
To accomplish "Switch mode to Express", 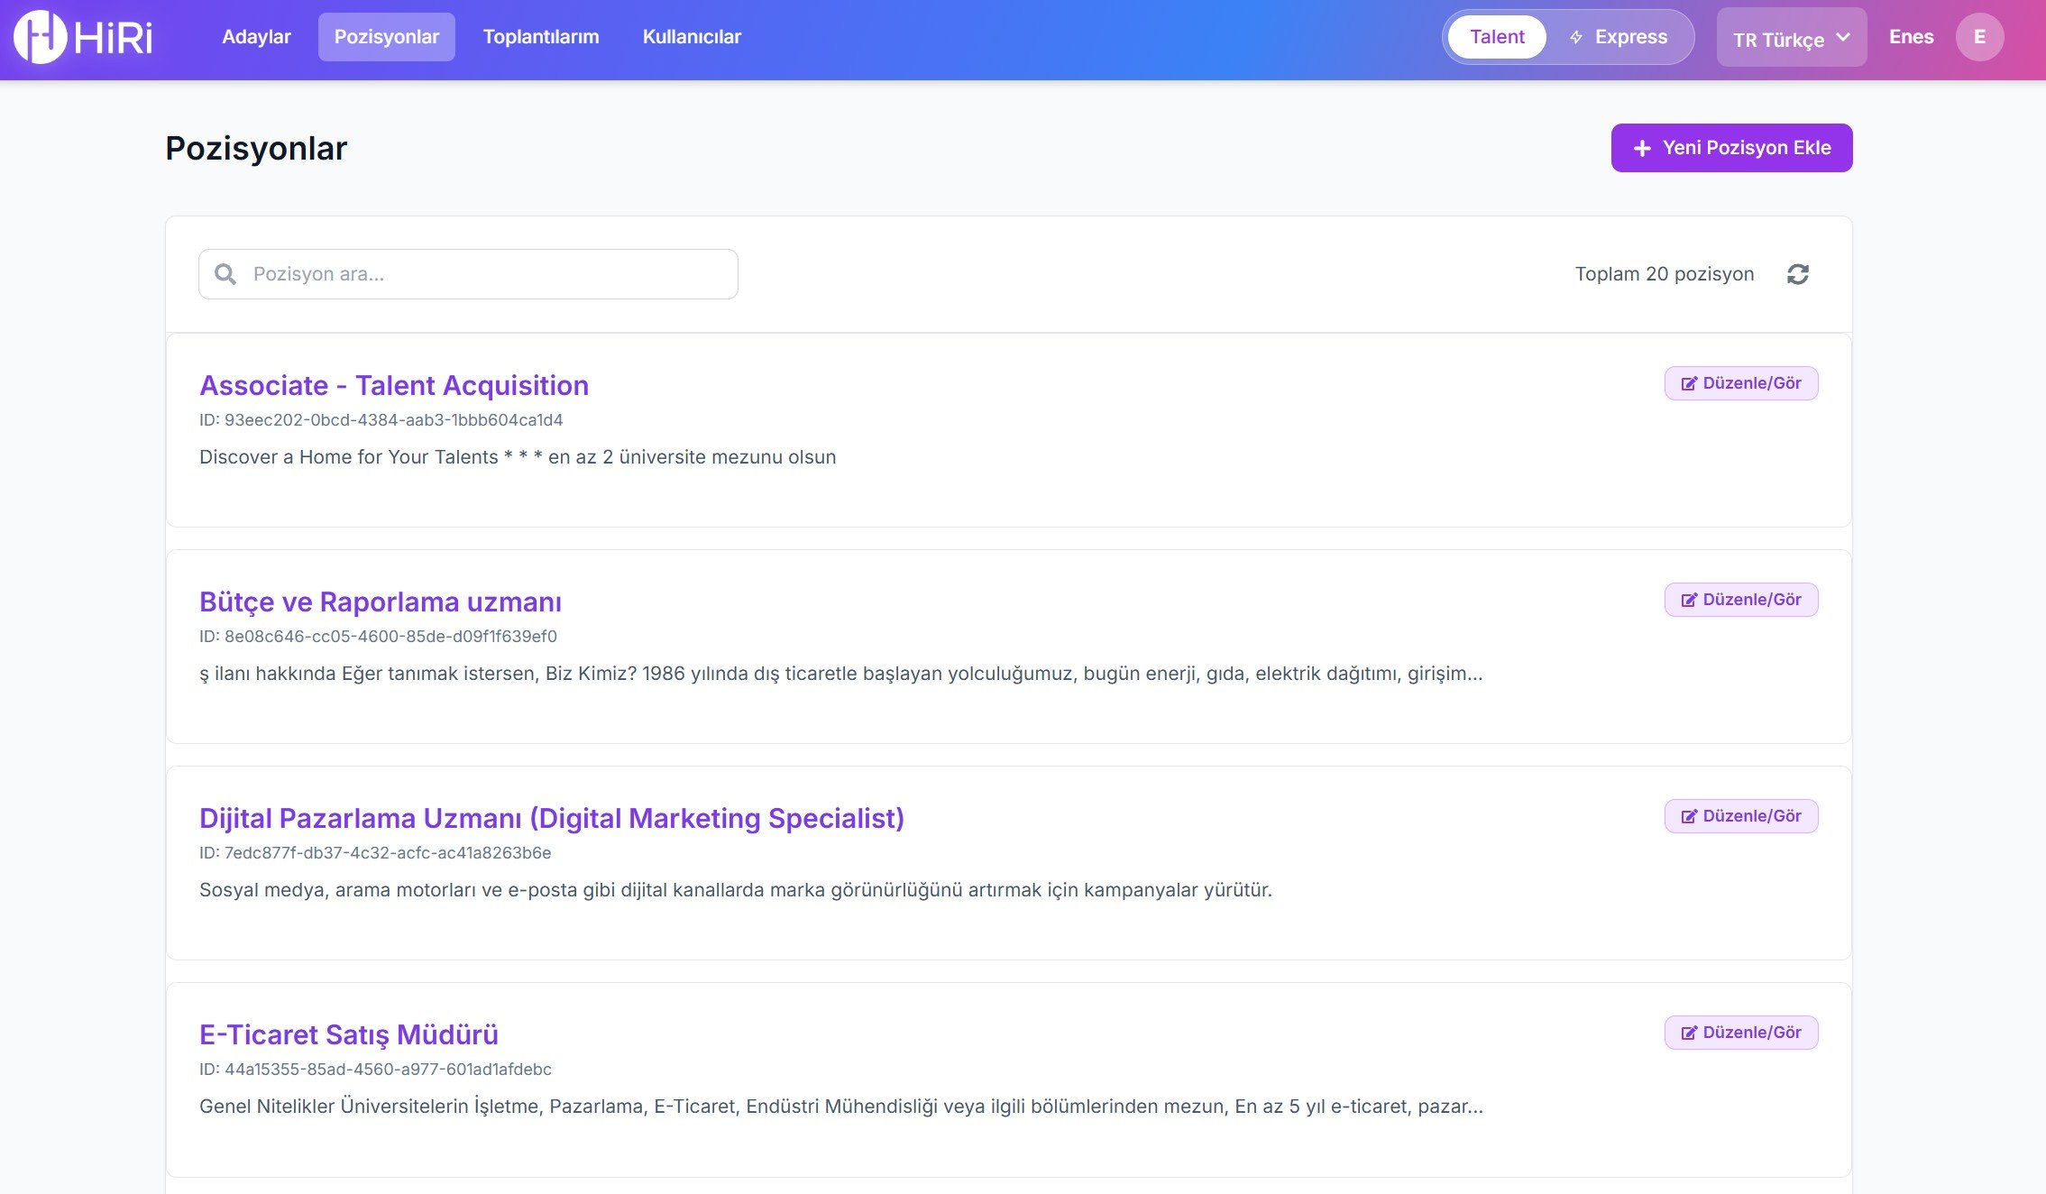I will (x=1629, y=37).
